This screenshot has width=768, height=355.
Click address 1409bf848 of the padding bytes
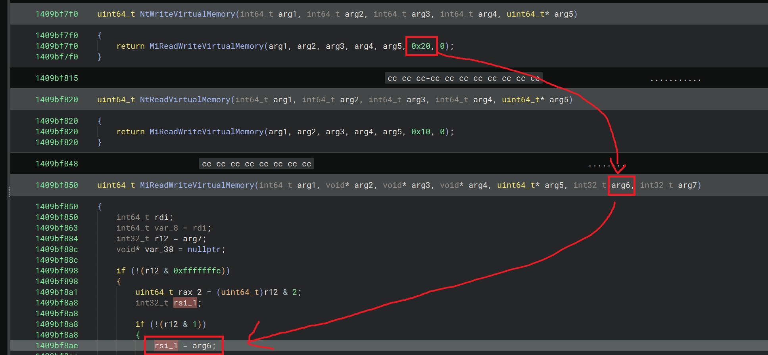point(57,164)
